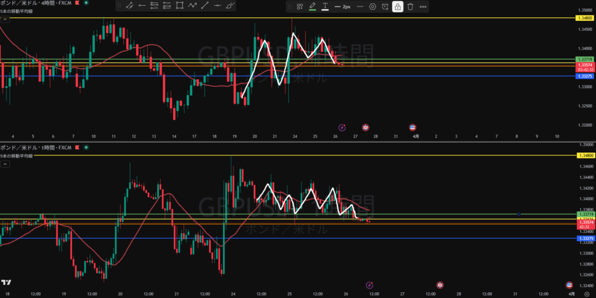Open drawing settings hexagon icon
596x298 pixels.
click(x=372, y=7)
